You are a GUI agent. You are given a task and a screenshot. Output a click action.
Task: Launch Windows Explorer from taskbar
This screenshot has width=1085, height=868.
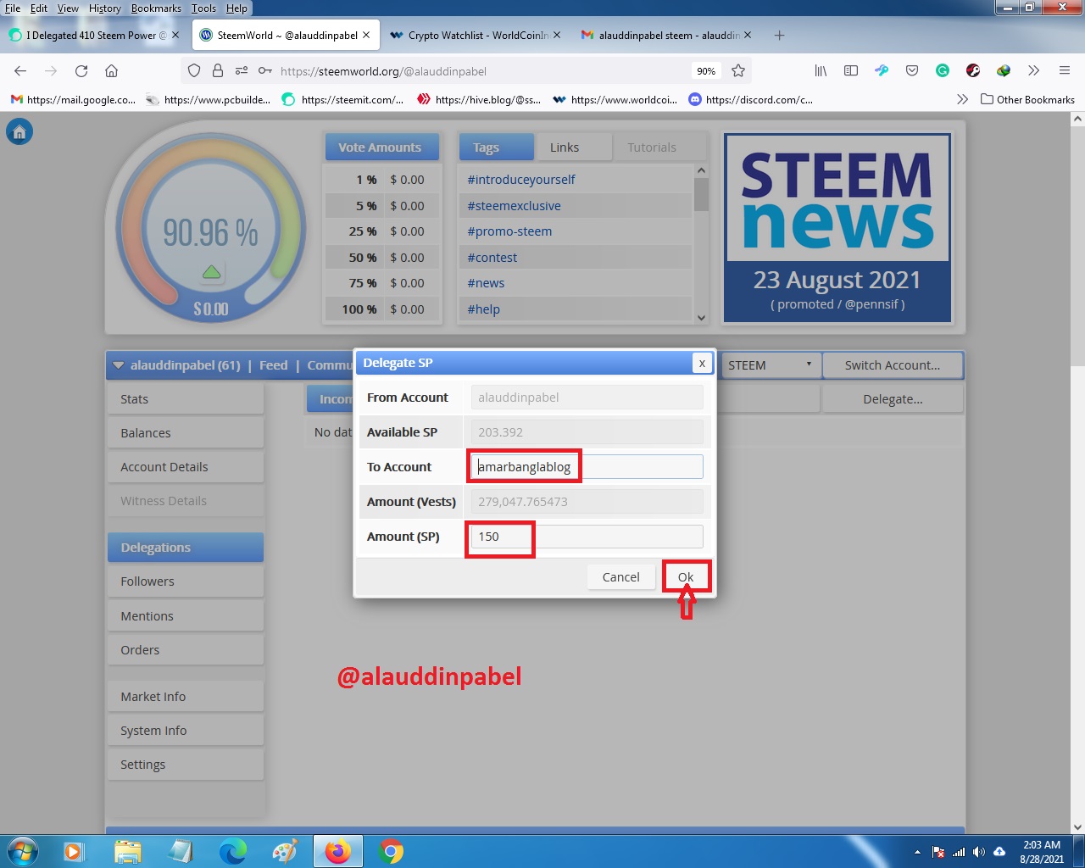127,851
